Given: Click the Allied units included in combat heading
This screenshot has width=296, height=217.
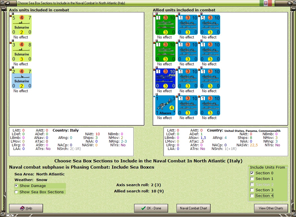Looking at the screenshot, I should (x=184, y=10).
